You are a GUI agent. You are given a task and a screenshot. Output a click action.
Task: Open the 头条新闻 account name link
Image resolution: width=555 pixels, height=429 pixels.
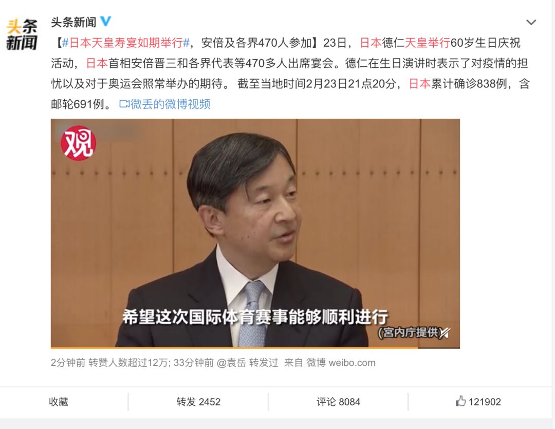(73, 22)
